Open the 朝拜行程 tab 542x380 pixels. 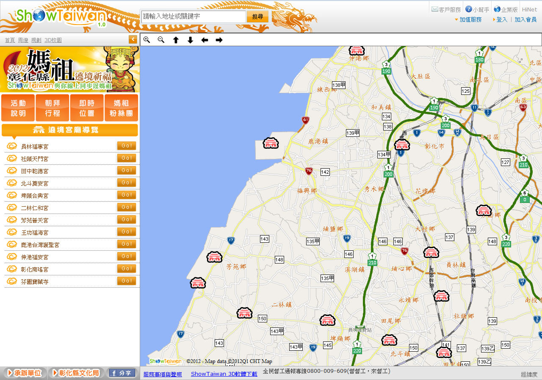(53, 108)
